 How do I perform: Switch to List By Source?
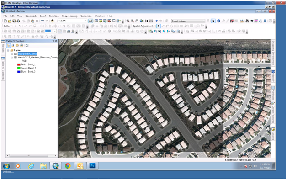coord(13,45)
